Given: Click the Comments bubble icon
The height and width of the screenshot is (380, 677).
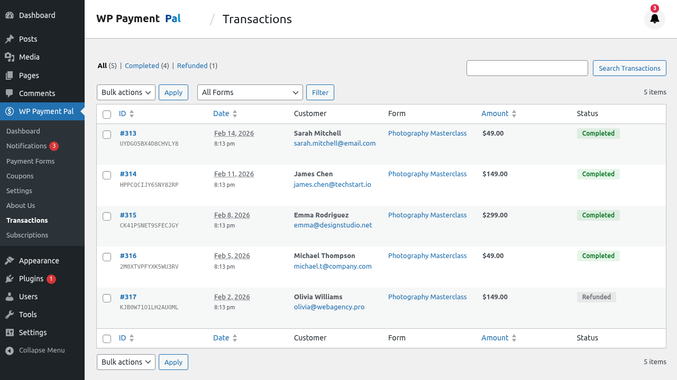Looking at the screenshot, I should pos(8,93).
